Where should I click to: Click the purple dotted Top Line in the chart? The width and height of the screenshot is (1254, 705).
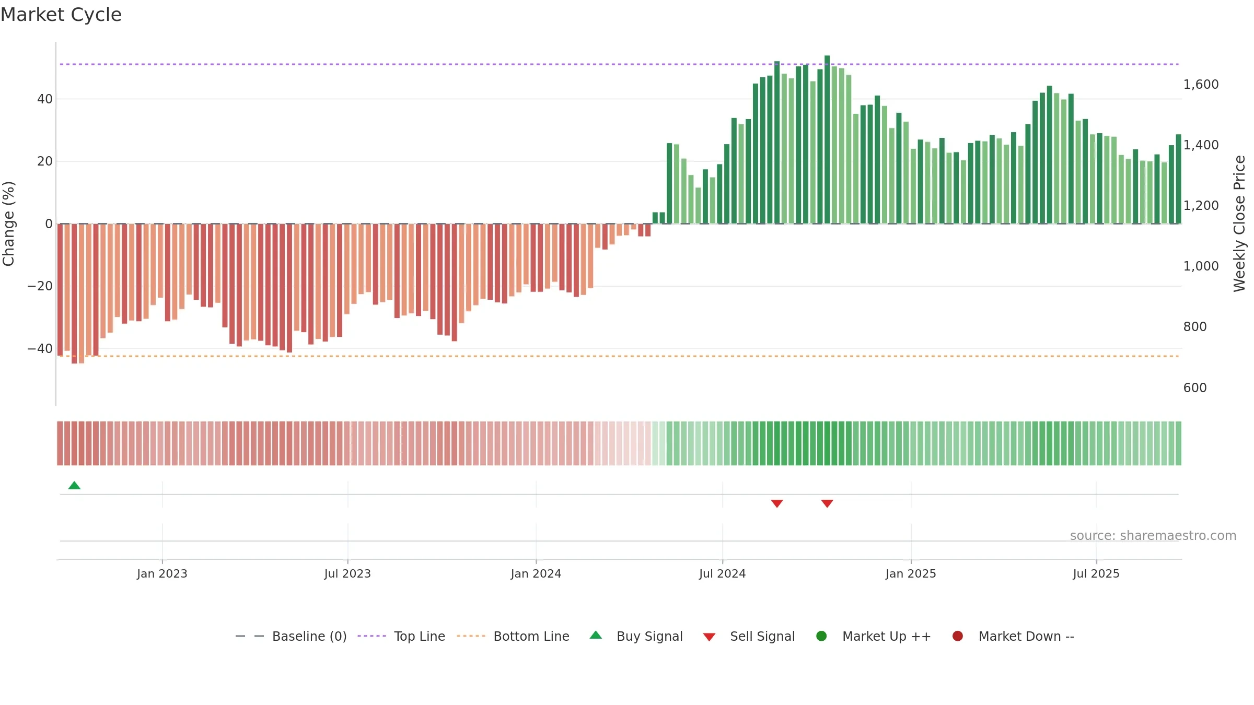coord(619,64)
